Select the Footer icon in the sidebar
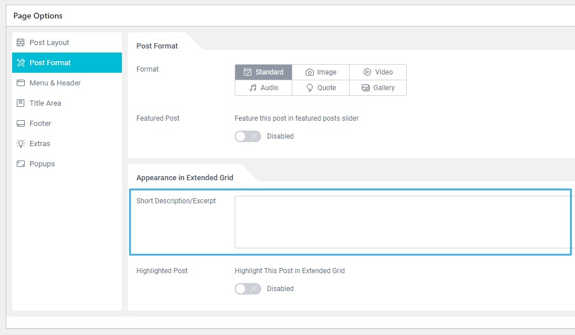The image size is (575, 335). (21, 123)
